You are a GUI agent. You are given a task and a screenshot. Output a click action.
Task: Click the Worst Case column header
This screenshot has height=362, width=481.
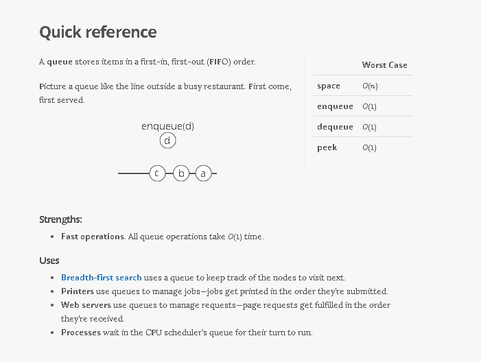pos(384,65)
